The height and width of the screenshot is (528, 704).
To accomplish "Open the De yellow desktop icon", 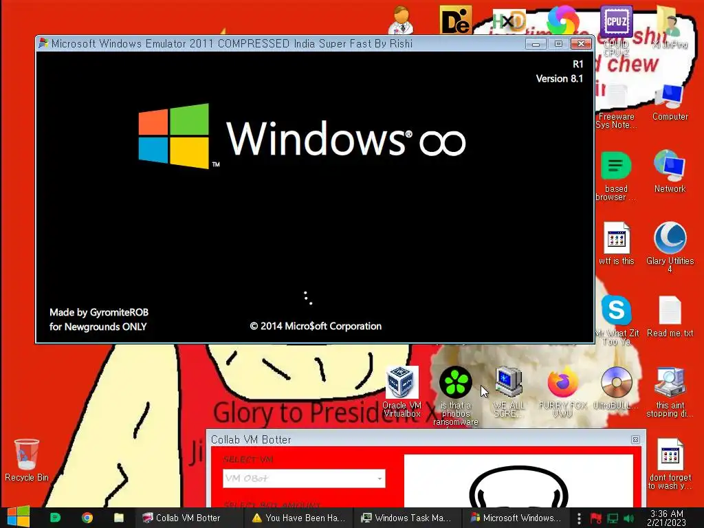I will tap(455, 21).
